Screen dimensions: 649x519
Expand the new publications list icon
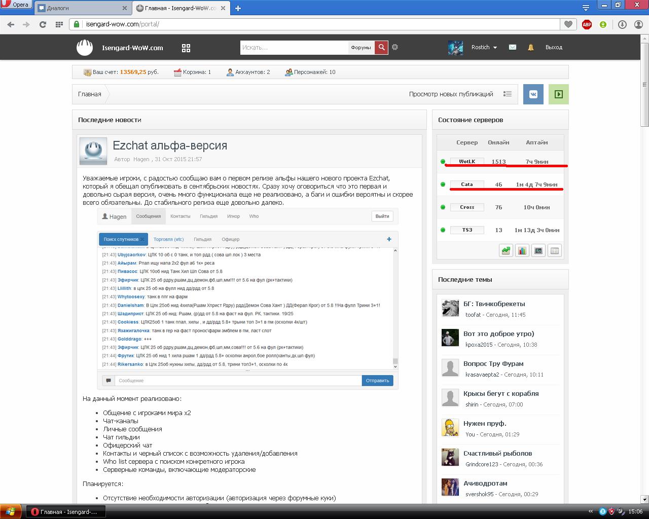[507, 94]
